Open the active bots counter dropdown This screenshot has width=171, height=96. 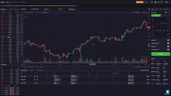click(x=146, y=2)
